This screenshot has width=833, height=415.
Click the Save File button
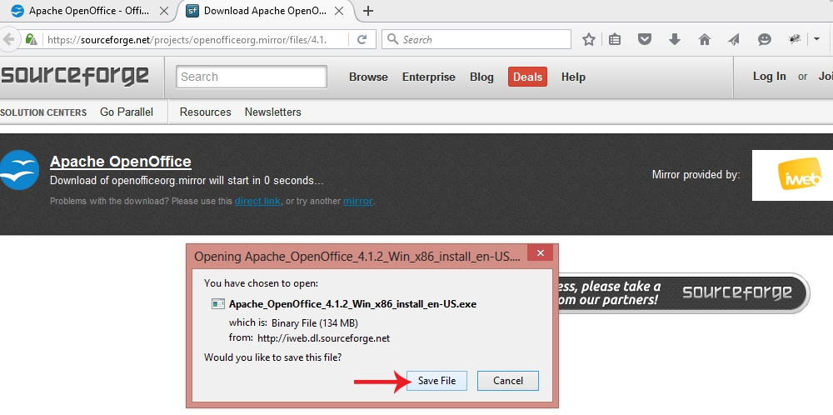coord(436,381)
